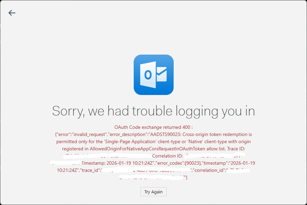Click the "error_codes":[90023] text
Screen dimensions: 307x205
[x=178, y=163]
